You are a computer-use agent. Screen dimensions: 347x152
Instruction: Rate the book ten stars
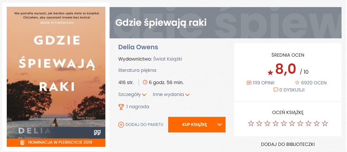coord(325,123)
